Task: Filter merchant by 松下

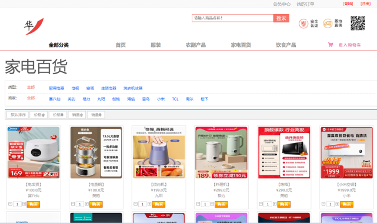Action: point(204,99)
